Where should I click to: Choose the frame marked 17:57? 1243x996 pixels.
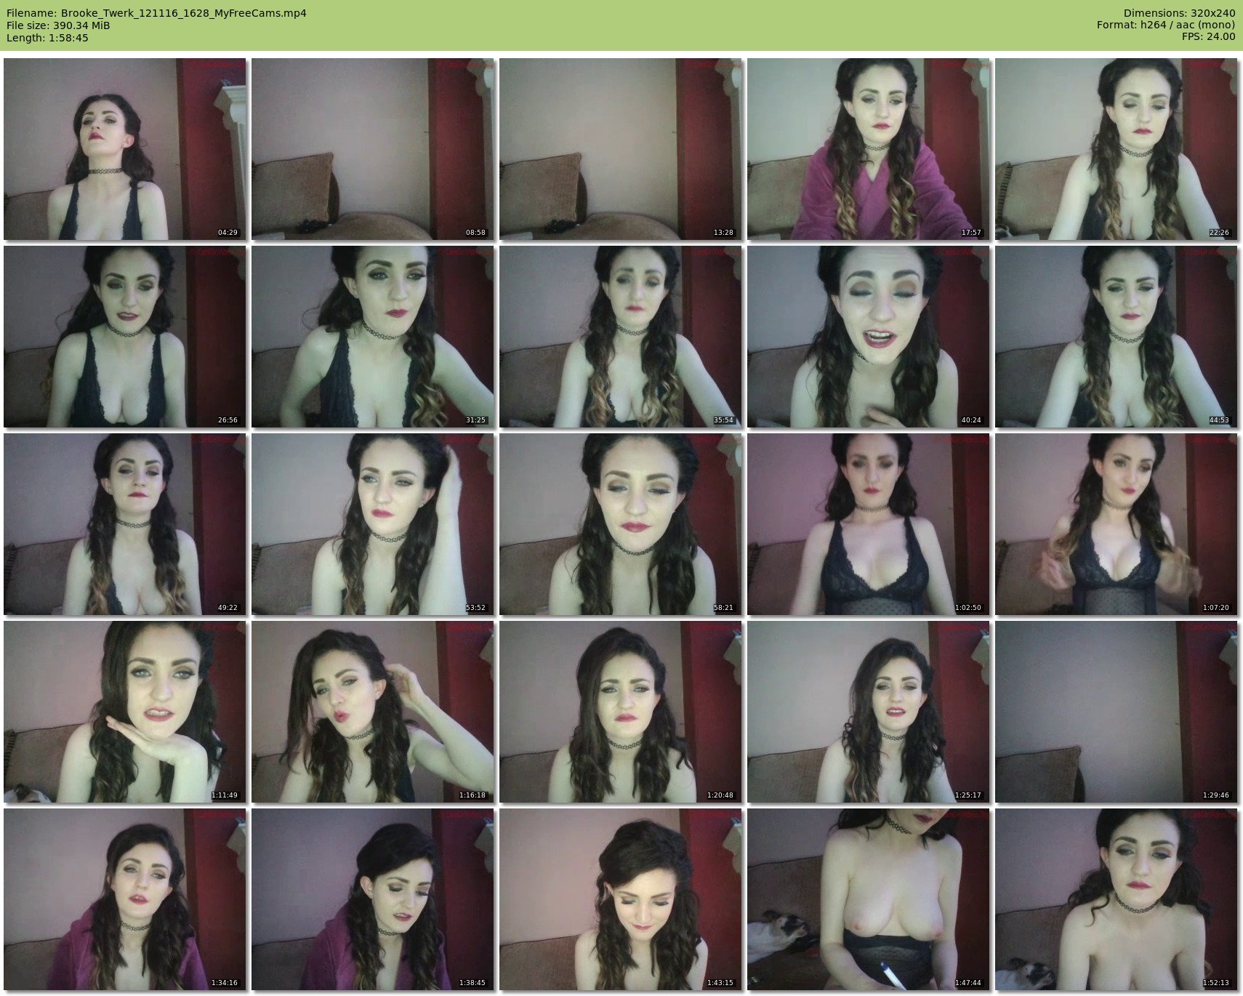869,149
